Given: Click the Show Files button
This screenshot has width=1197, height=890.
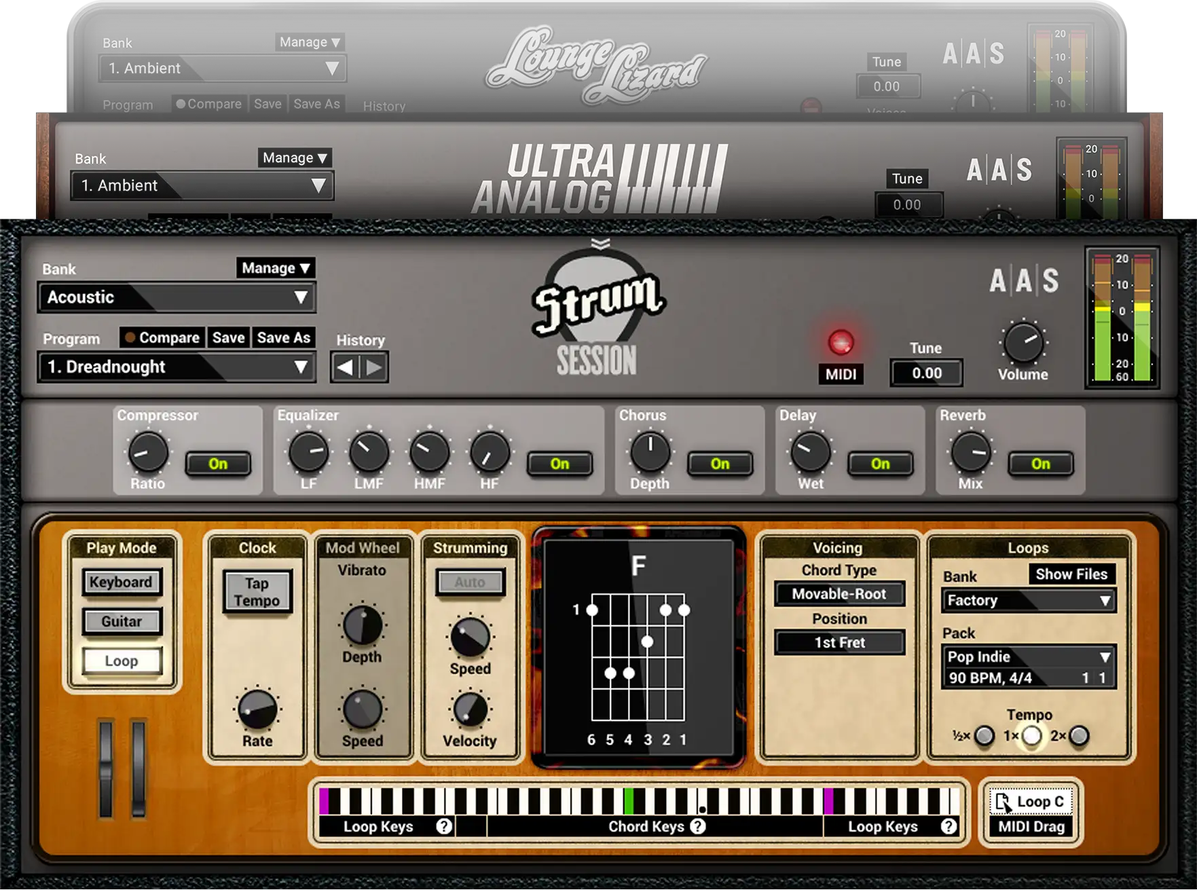Looking at the screenshot, I should tap(1073, 574).
